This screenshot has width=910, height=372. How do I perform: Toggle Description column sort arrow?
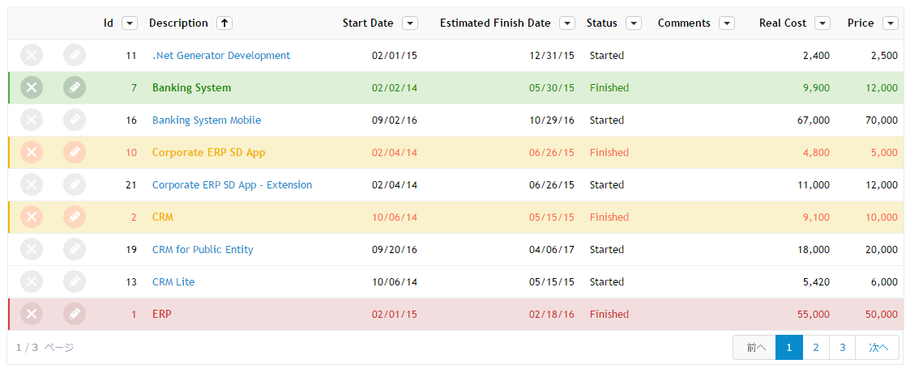224,23
